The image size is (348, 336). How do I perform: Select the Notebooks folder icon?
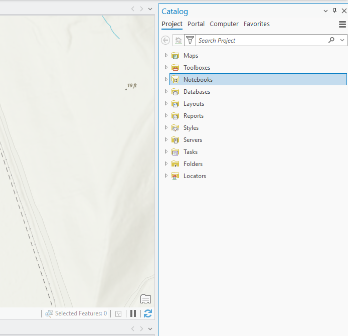click(176, 80)
